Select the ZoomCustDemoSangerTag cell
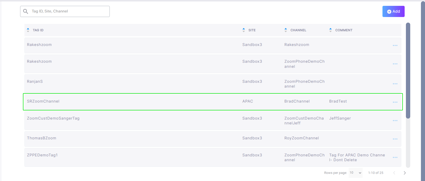The width and height of the screenshot is (425, 181). [53, 118]
